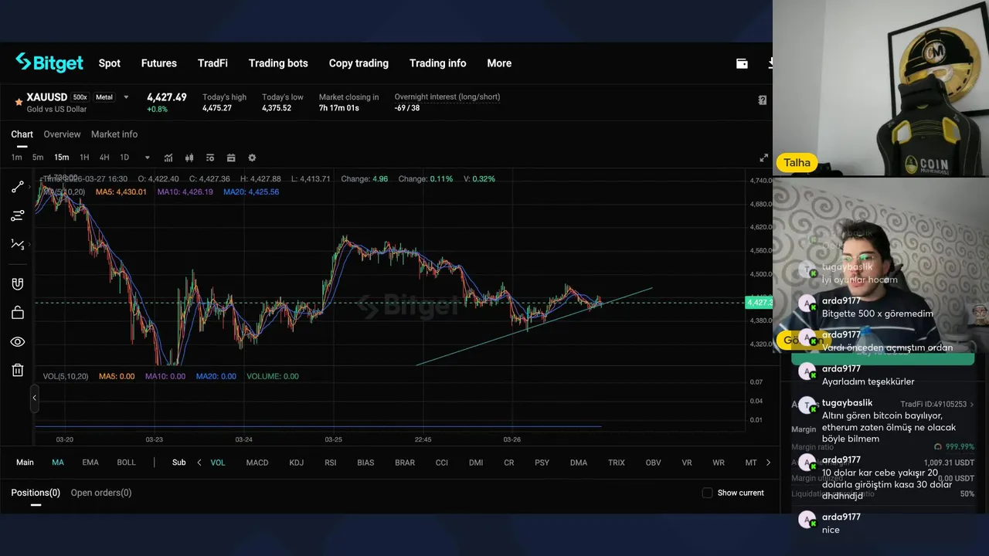This screenshot has width=989, height=556.
Task: Select the 15m timeframe
Action: click(61, 158)
